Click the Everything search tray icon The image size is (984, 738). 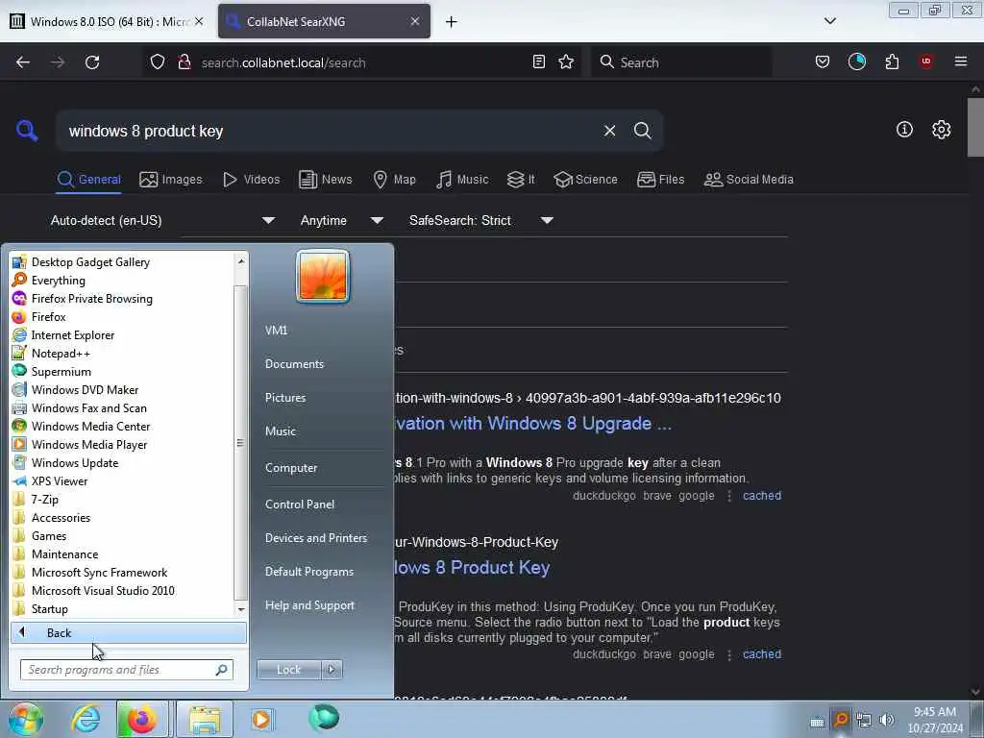[840, 719]
